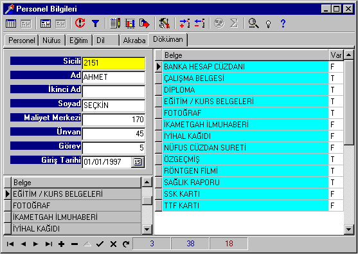
Task: Select the Döküman tab
Action: 168,39
